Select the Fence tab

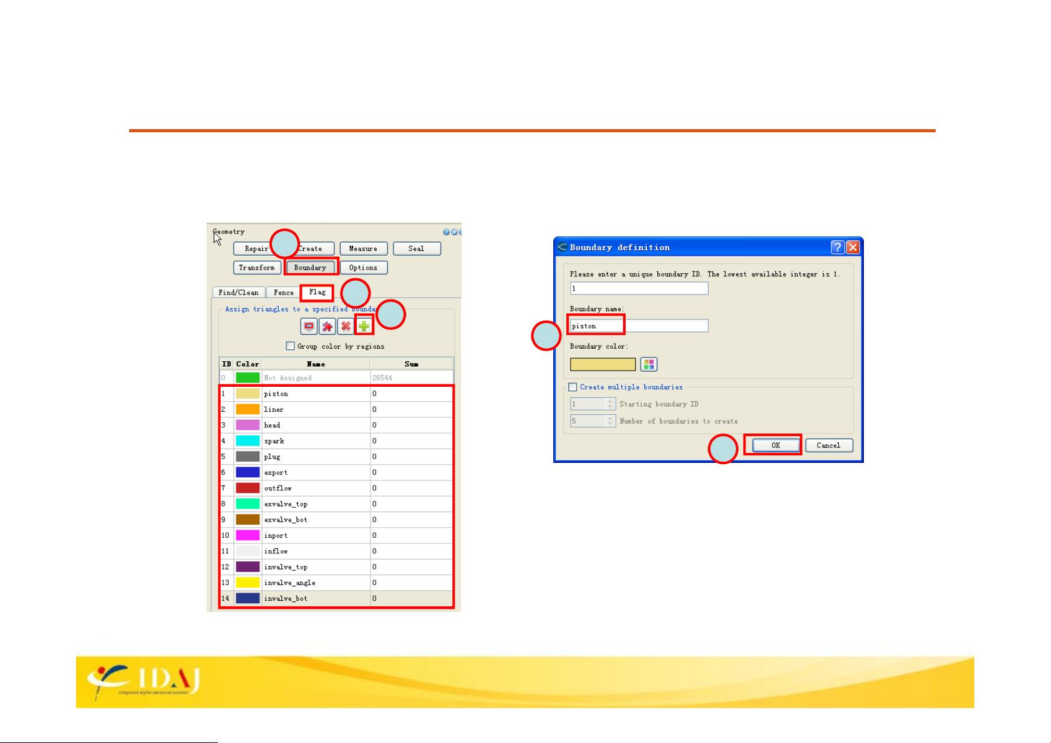tap(283, 293)
